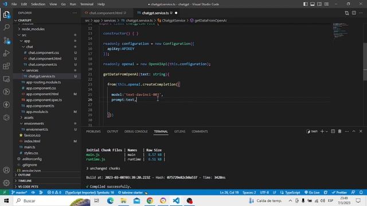Open editor more actions ellipsis
Image resolution: width=367 pixels, height=206 pixels.
(x=361, y=13)
